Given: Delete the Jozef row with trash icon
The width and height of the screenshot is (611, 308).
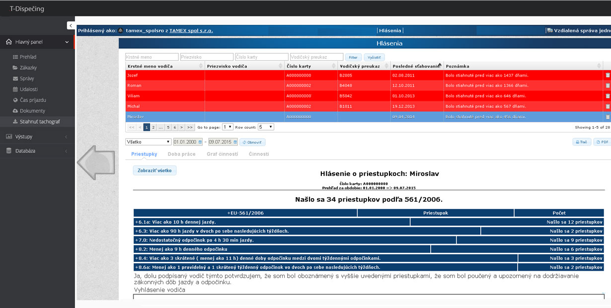Looking at the screenshot, I should coord(608,75).
